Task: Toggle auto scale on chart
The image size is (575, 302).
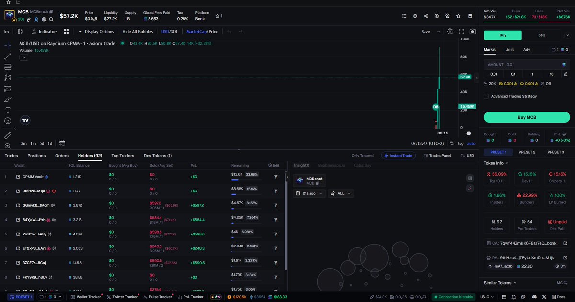Action: pos(471,143)
